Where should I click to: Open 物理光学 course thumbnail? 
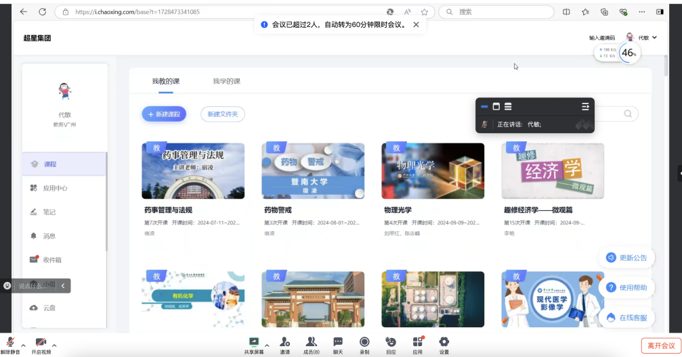point(433,170)
